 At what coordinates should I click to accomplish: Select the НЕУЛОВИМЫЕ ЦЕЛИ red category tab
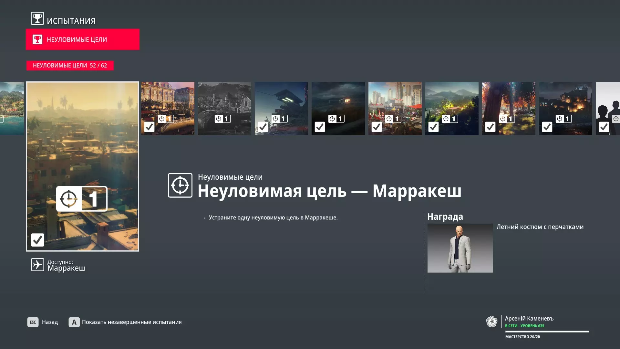[x=83, y=39]
